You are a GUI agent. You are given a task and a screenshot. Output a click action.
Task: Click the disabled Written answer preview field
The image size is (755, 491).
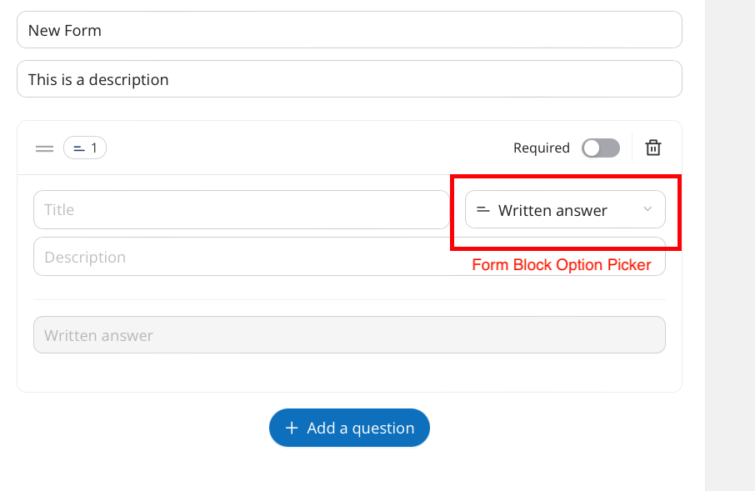tap(349, 335)
